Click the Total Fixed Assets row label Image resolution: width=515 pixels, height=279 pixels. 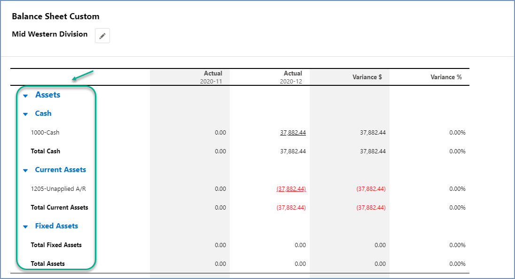[x=56, y=245]
